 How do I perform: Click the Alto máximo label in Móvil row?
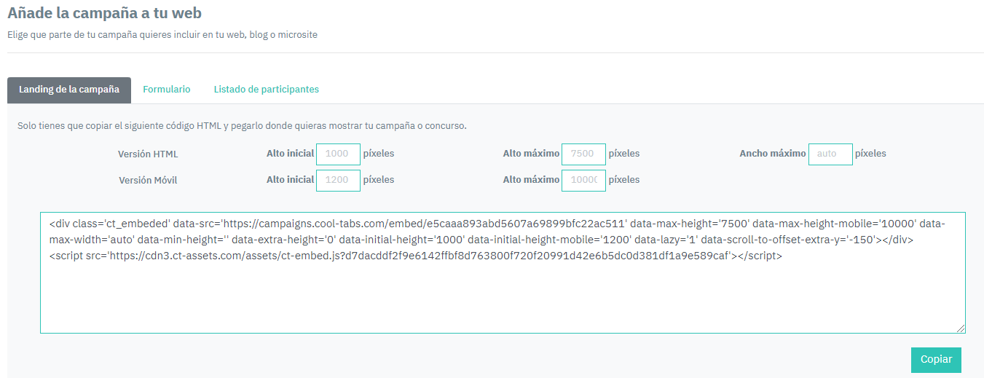pos(531,179)
